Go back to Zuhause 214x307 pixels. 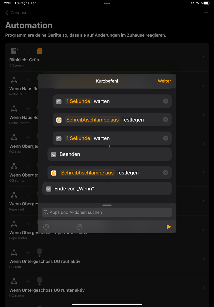coord(16,13)
